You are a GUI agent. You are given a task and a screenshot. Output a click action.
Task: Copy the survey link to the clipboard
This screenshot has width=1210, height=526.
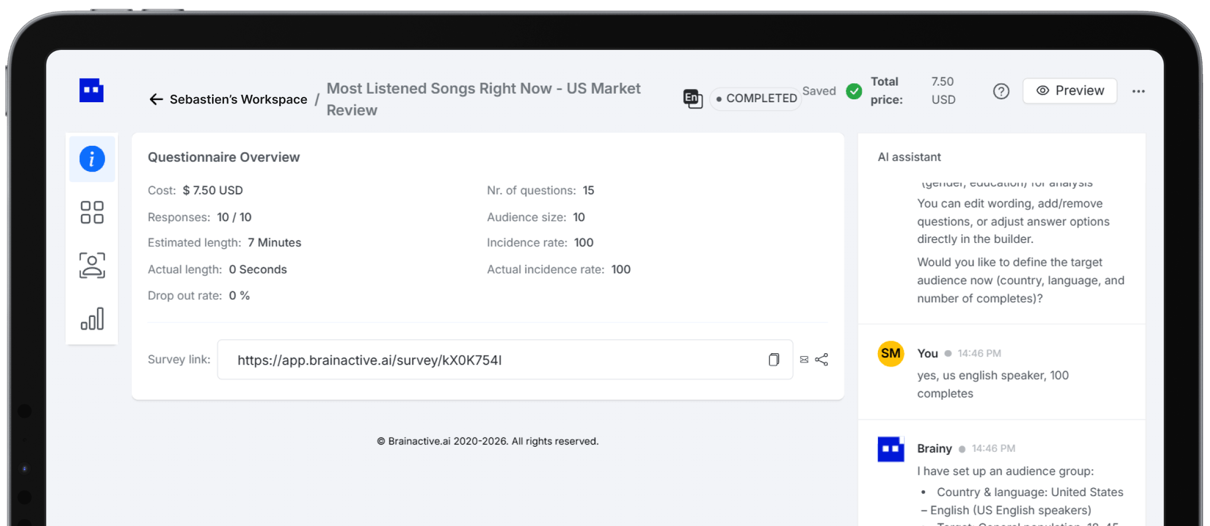774,359
